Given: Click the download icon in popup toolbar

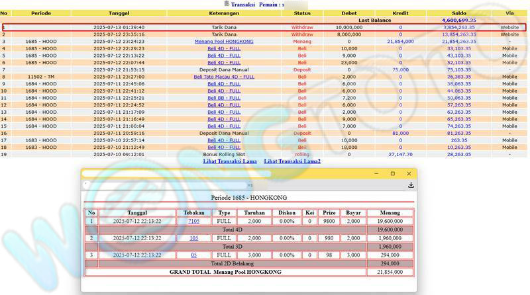Looking at the screenshot, I should coord(411,185).
